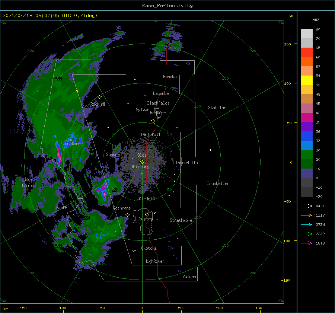Click the 27ZW legend label
Screen dimensions: 335x313
coord(320,224)
